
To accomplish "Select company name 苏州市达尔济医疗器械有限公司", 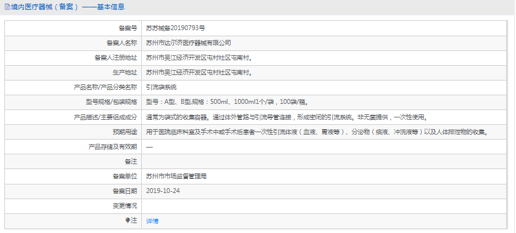I will click(188, 43).
